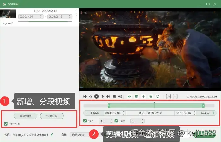The image size is (221, 142).
Task: Click the Segment[1] label
Action: 8,23
